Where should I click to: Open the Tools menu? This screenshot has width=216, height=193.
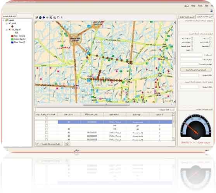(200, 6)
